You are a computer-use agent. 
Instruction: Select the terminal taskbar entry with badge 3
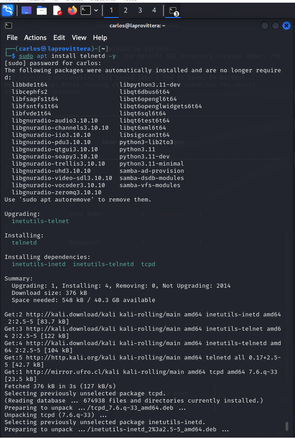pyautogui.click(x=173, y=11)
